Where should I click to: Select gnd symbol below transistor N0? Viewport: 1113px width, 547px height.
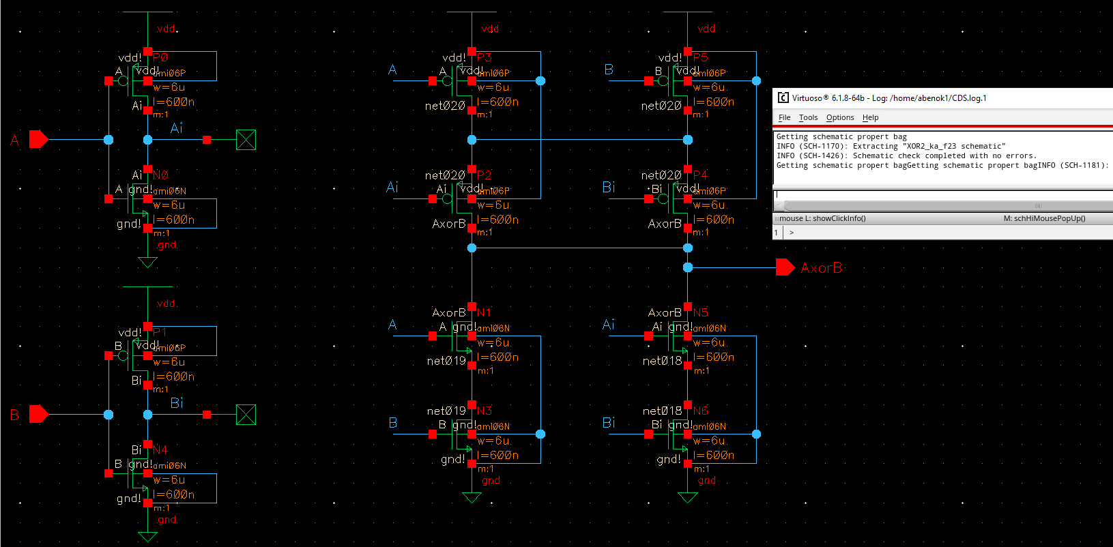(147, 261)
